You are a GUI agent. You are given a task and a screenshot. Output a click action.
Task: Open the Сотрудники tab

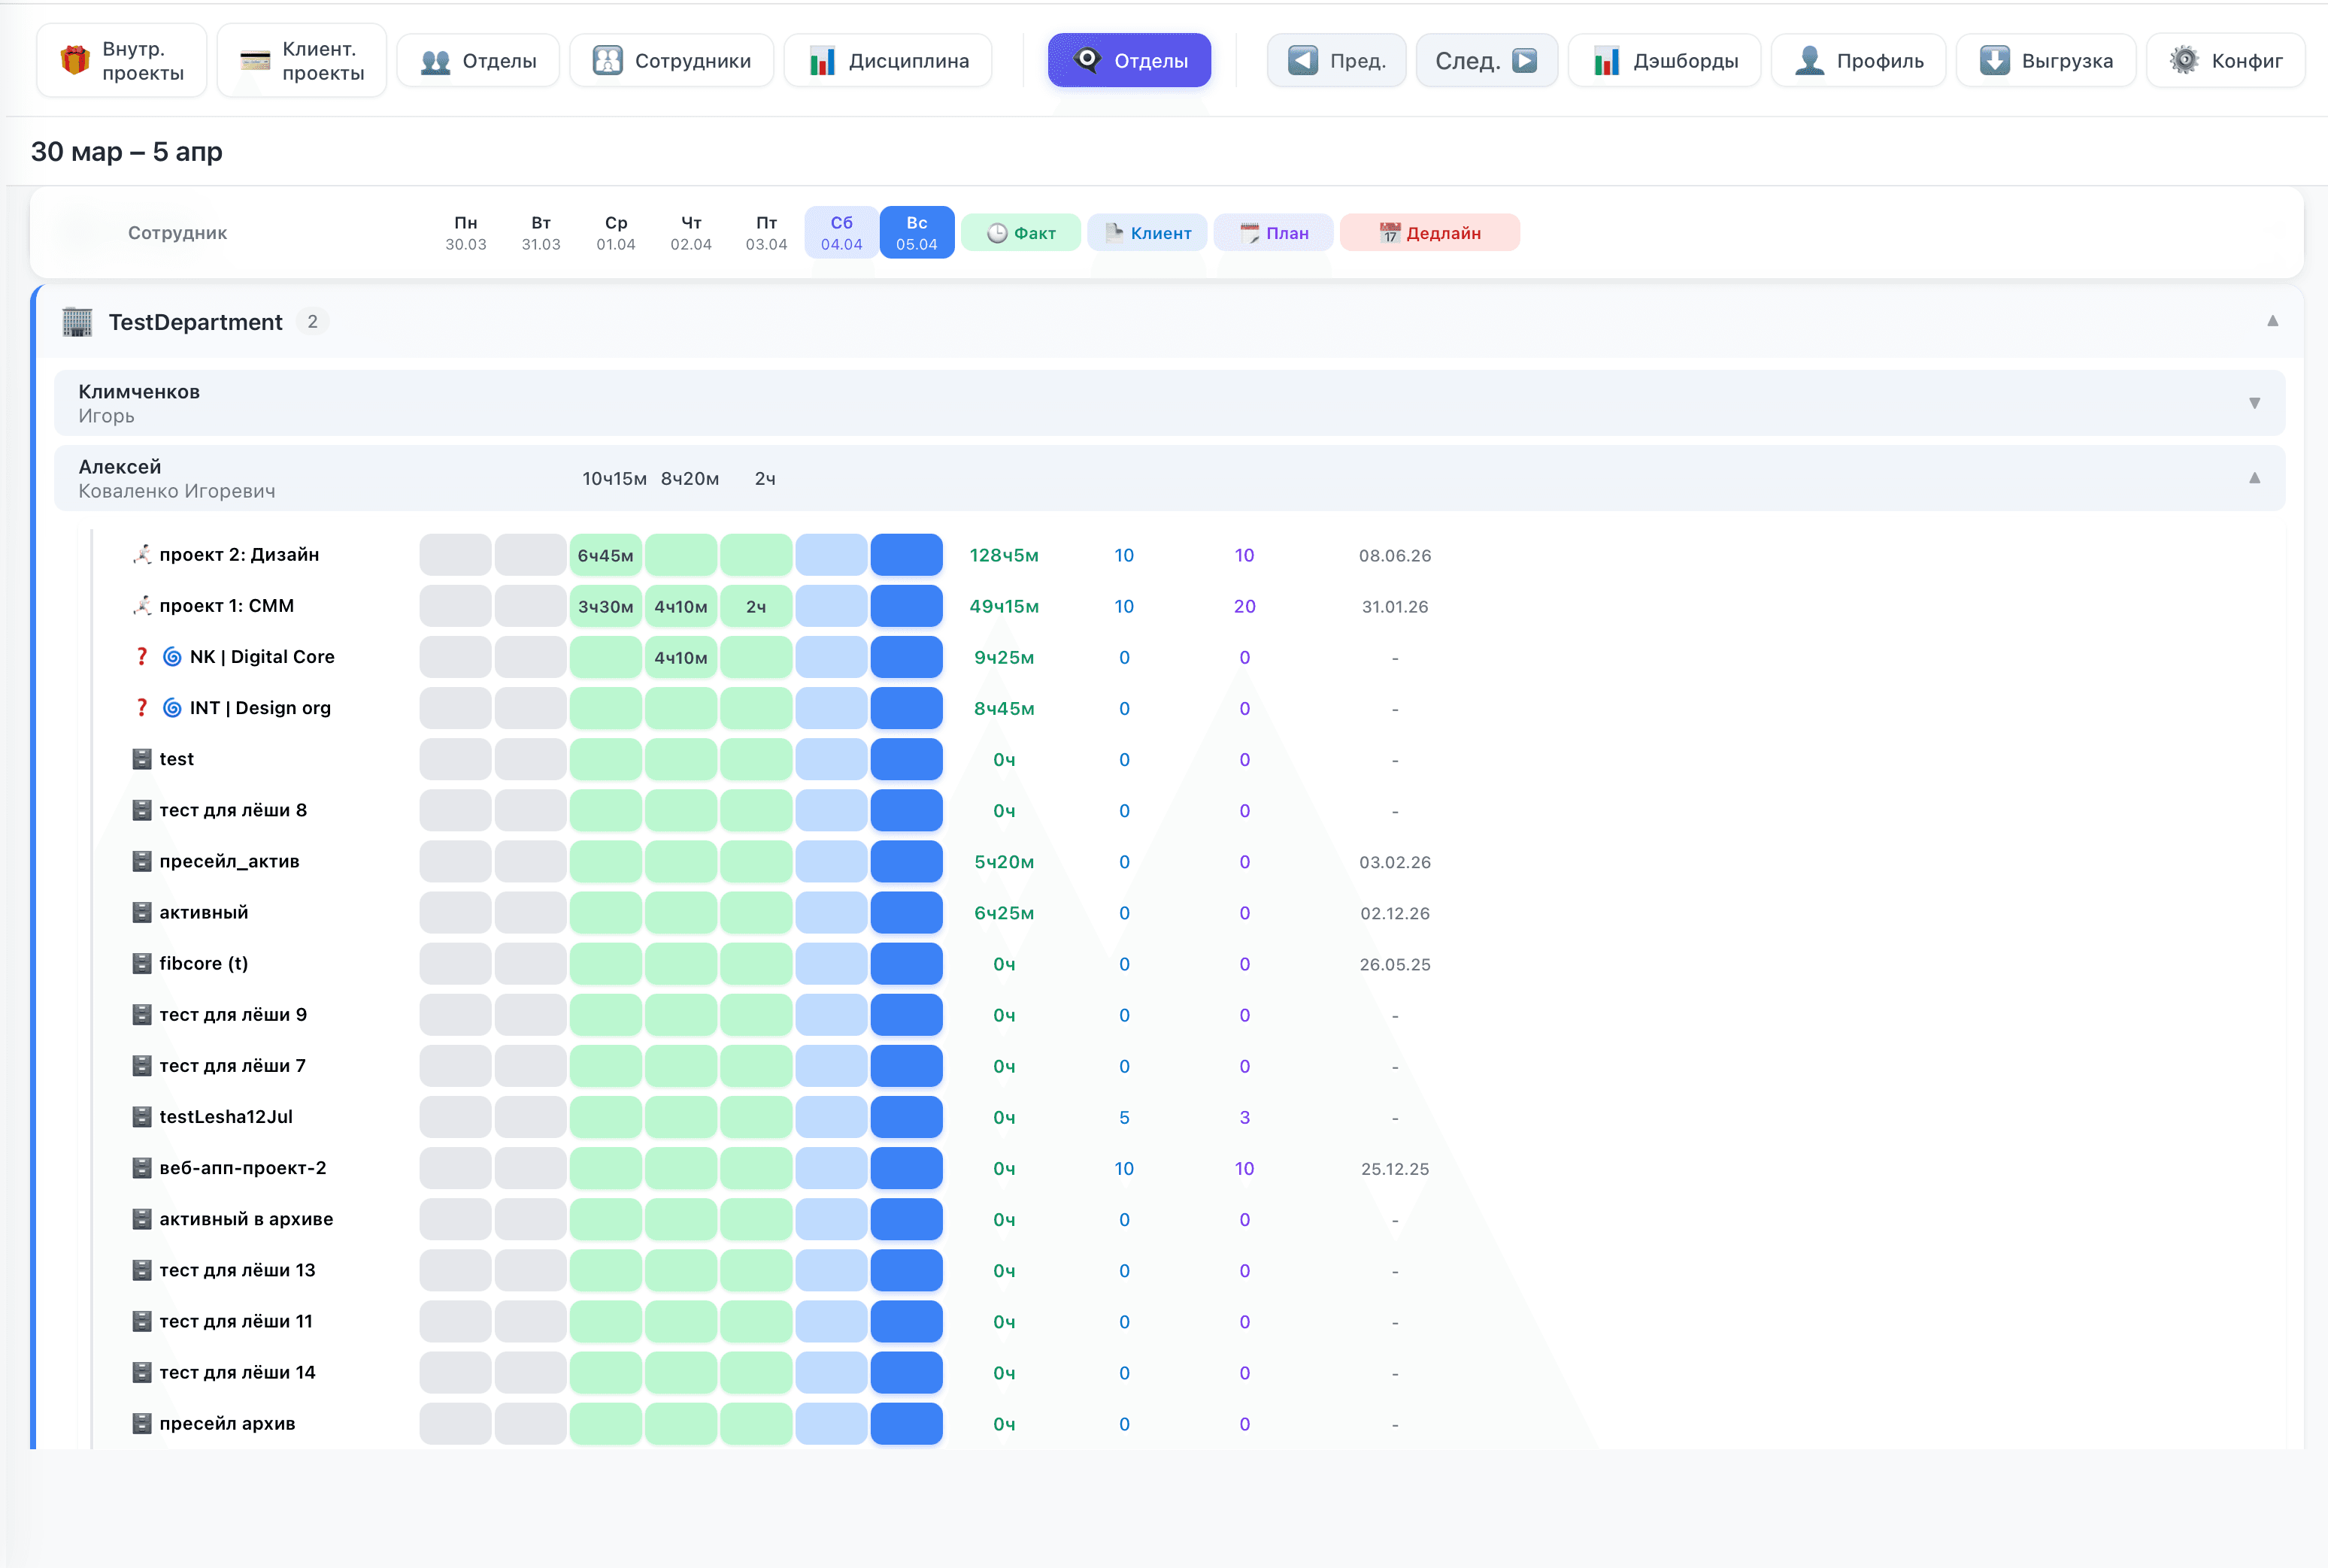[x=671, y=61]
